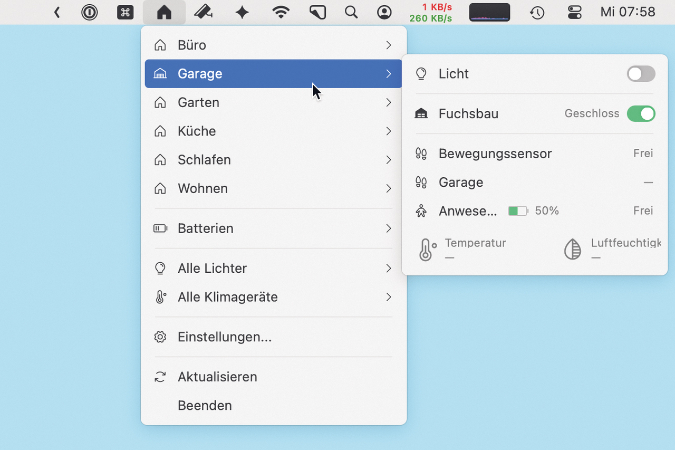The height and width of the screenshot is (450, 675).
Task: Click the Fuchsbau garage door icon
Action: 421,113
